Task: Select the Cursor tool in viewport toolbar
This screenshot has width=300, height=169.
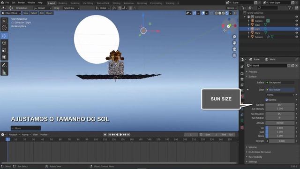Action: click(4, 28)
